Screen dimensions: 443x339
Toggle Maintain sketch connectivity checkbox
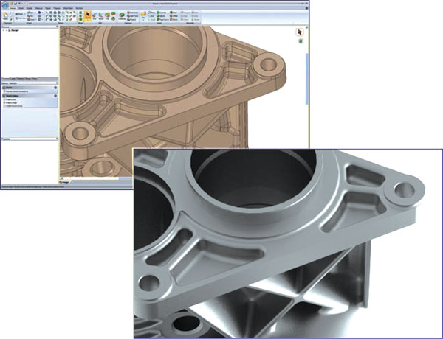[4, 91]
